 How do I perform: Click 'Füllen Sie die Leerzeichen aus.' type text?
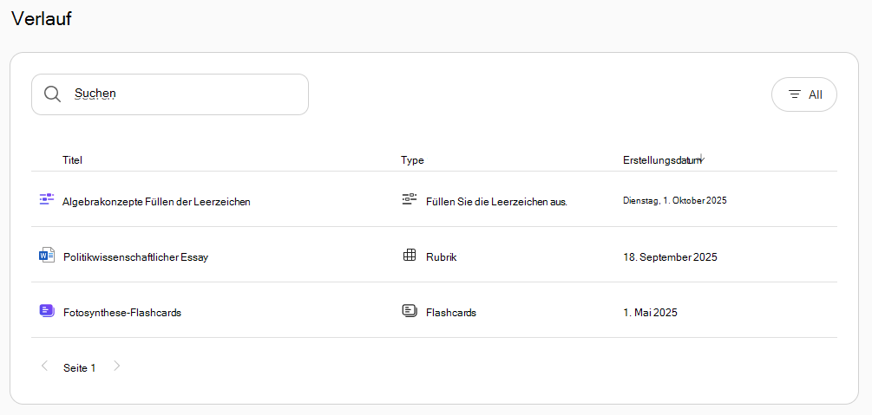(496, 202)
